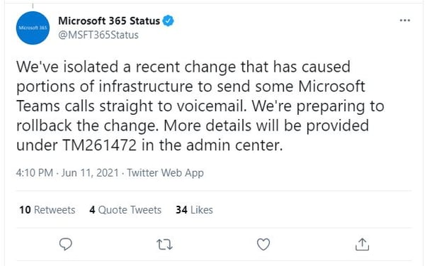Like the tweet with the heart icon
Image resolution: width=427 pixels, height=266 pixels.
263,244
